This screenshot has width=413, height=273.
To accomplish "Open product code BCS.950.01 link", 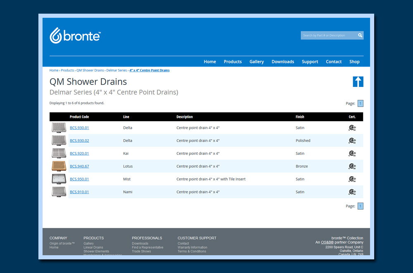I will point(79,179).
